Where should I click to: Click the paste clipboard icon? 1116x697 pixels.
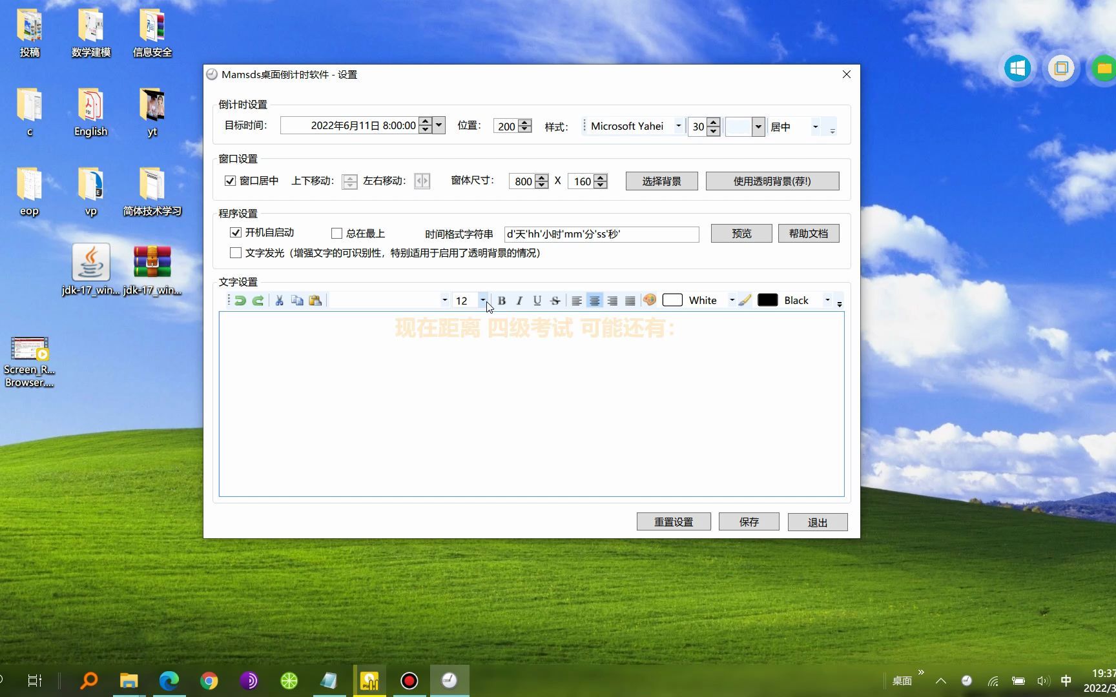coord(315,300)
